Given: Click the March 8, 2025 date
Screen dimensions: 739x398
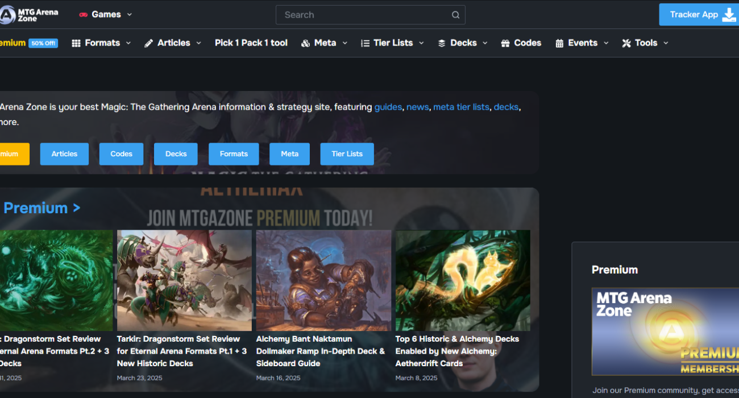Looking at the screenshot, I should pyautogui.click(x=417, y=378).
